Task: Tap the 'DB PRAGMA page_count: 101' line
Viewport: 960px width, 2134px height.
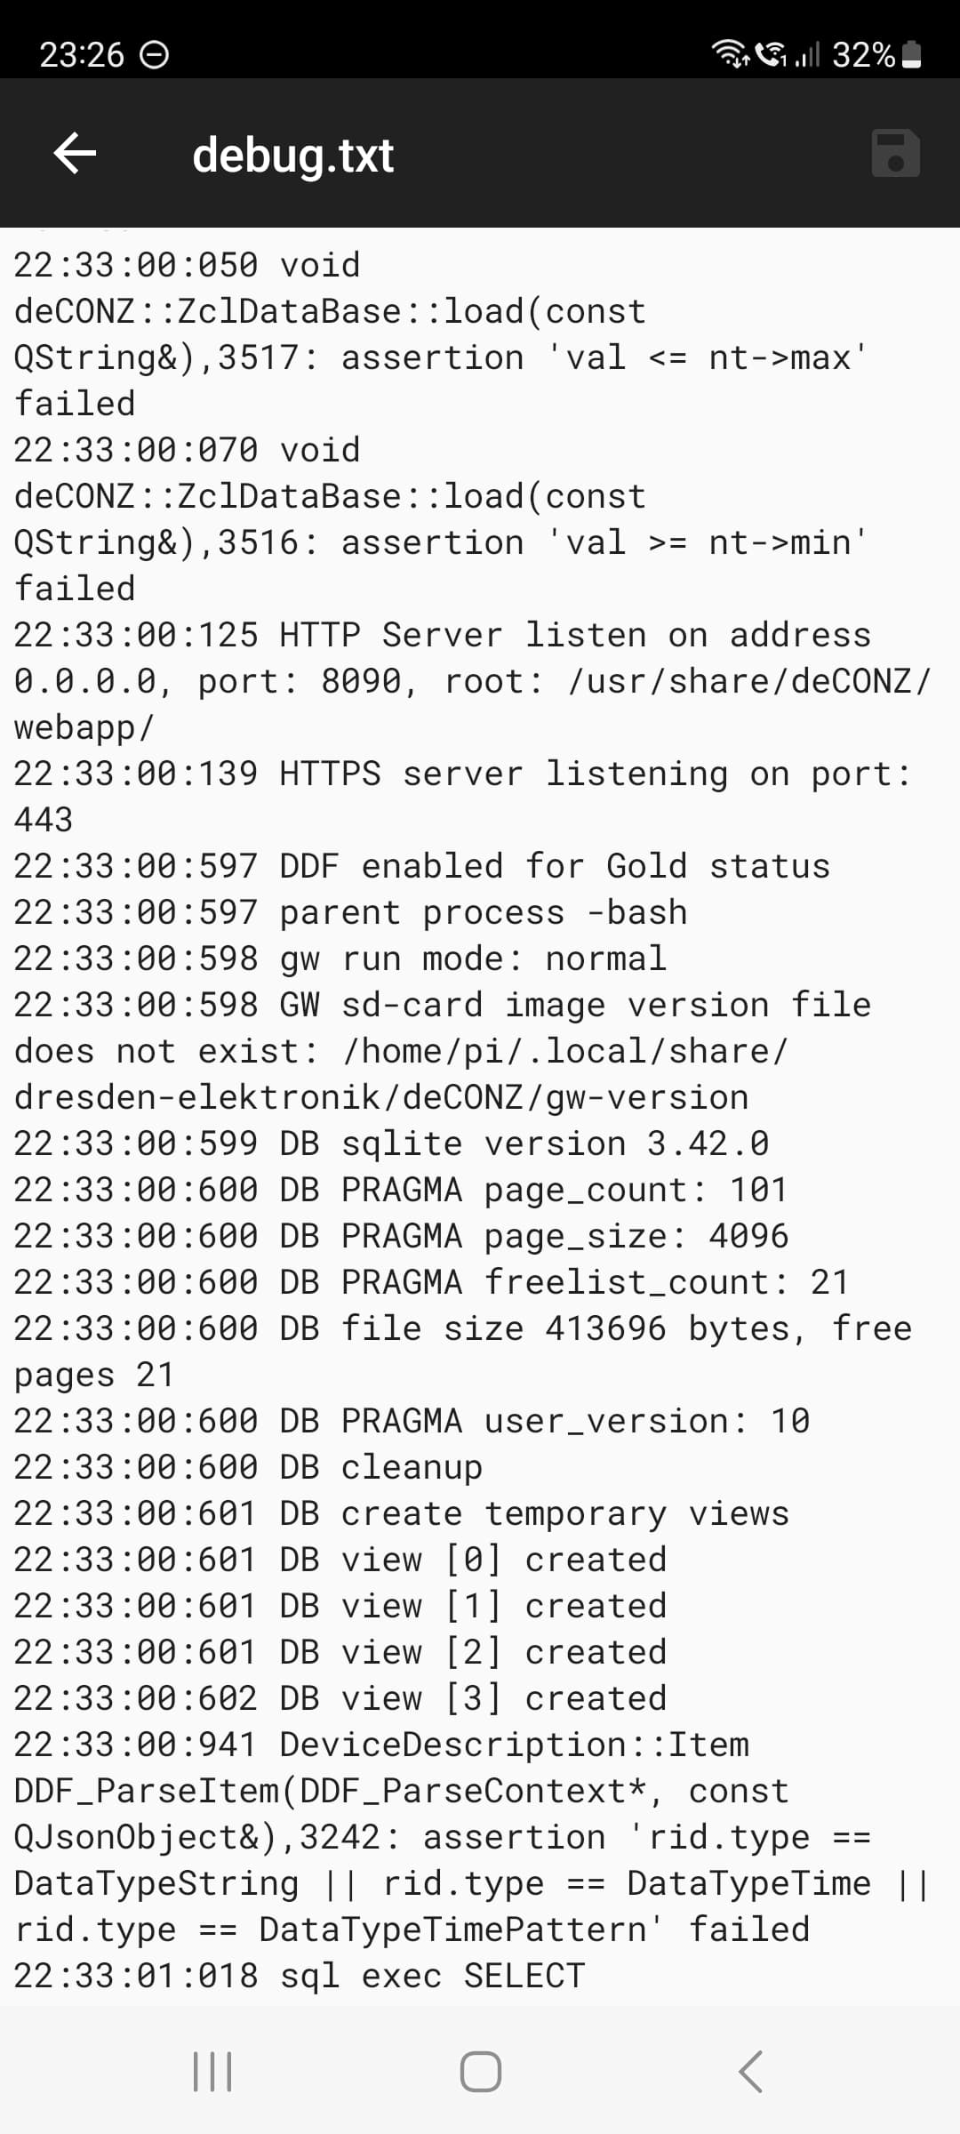Action: point(400,1190)
